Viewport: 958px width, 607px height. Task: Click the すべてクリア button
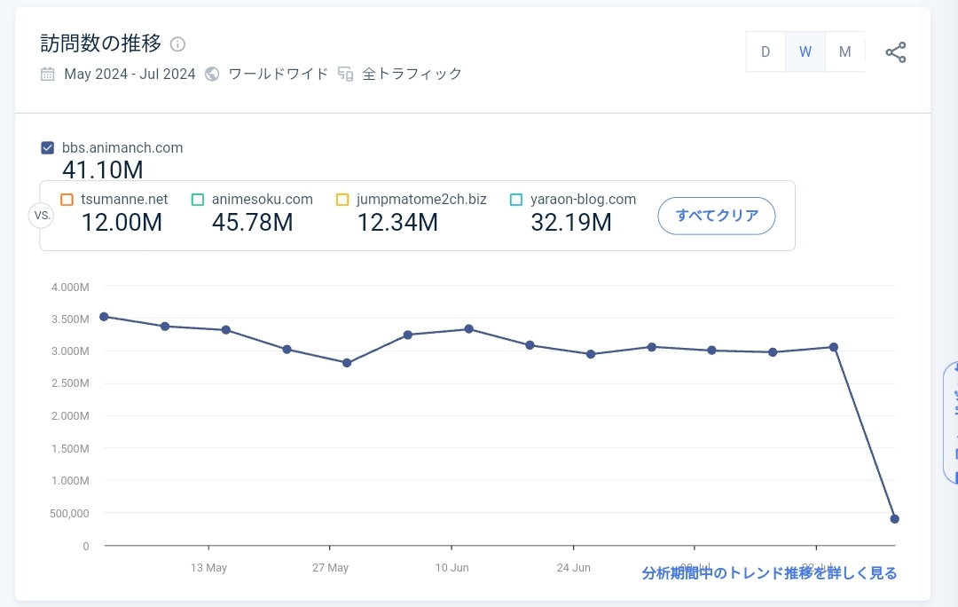(x=717, y=216)
